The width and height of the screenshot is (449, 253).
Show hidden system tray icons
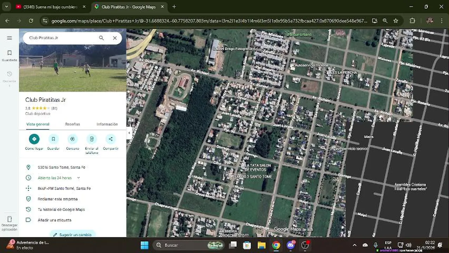(354, 245)
